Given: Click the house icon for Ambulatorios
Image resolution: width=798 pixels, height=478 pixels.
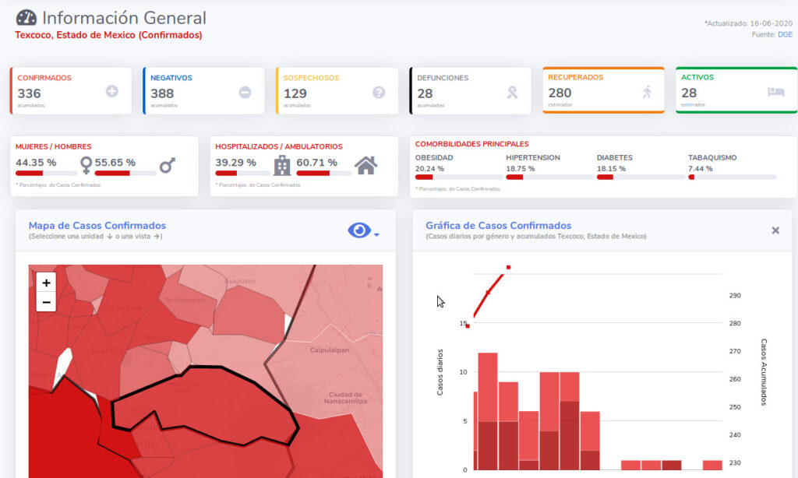Looking at the screenshot, I should (365, 164).
